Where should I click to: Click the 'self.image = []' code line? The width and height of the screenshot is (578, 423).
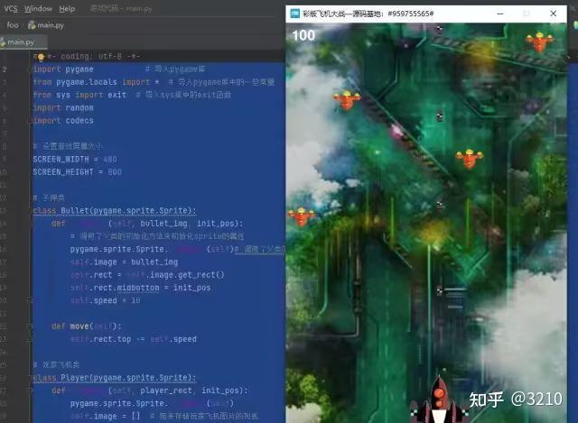tap(106, 417)
